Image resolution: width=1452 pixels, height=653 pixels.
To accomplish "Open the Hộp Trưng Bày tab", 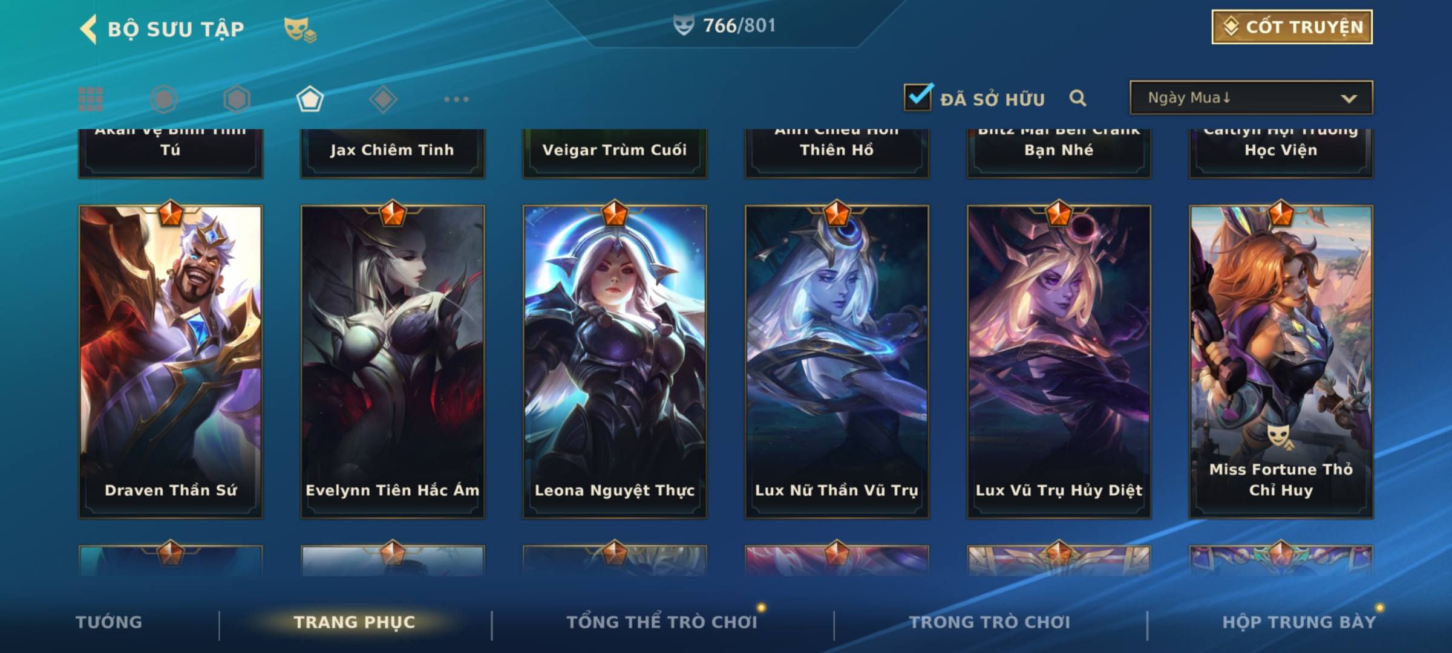I will tap(1299, 622).
